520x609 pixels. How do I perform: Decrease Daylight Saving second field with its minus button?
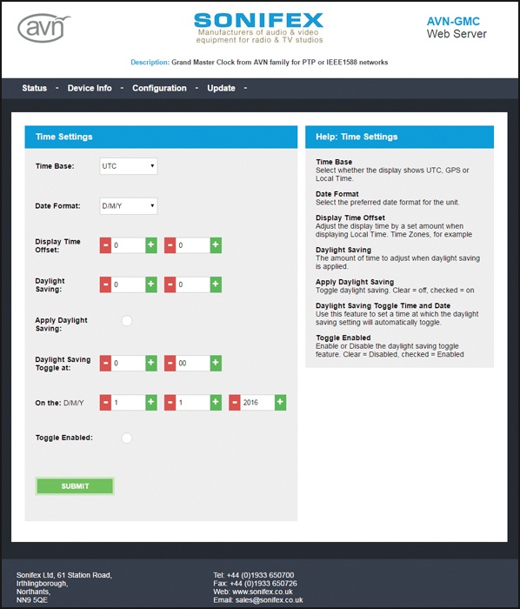pos(170,284)
